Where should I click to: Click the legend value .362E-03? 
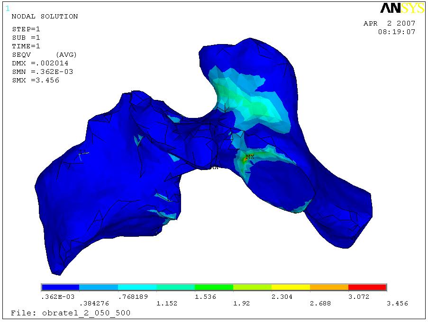click(x=58, y=297)
